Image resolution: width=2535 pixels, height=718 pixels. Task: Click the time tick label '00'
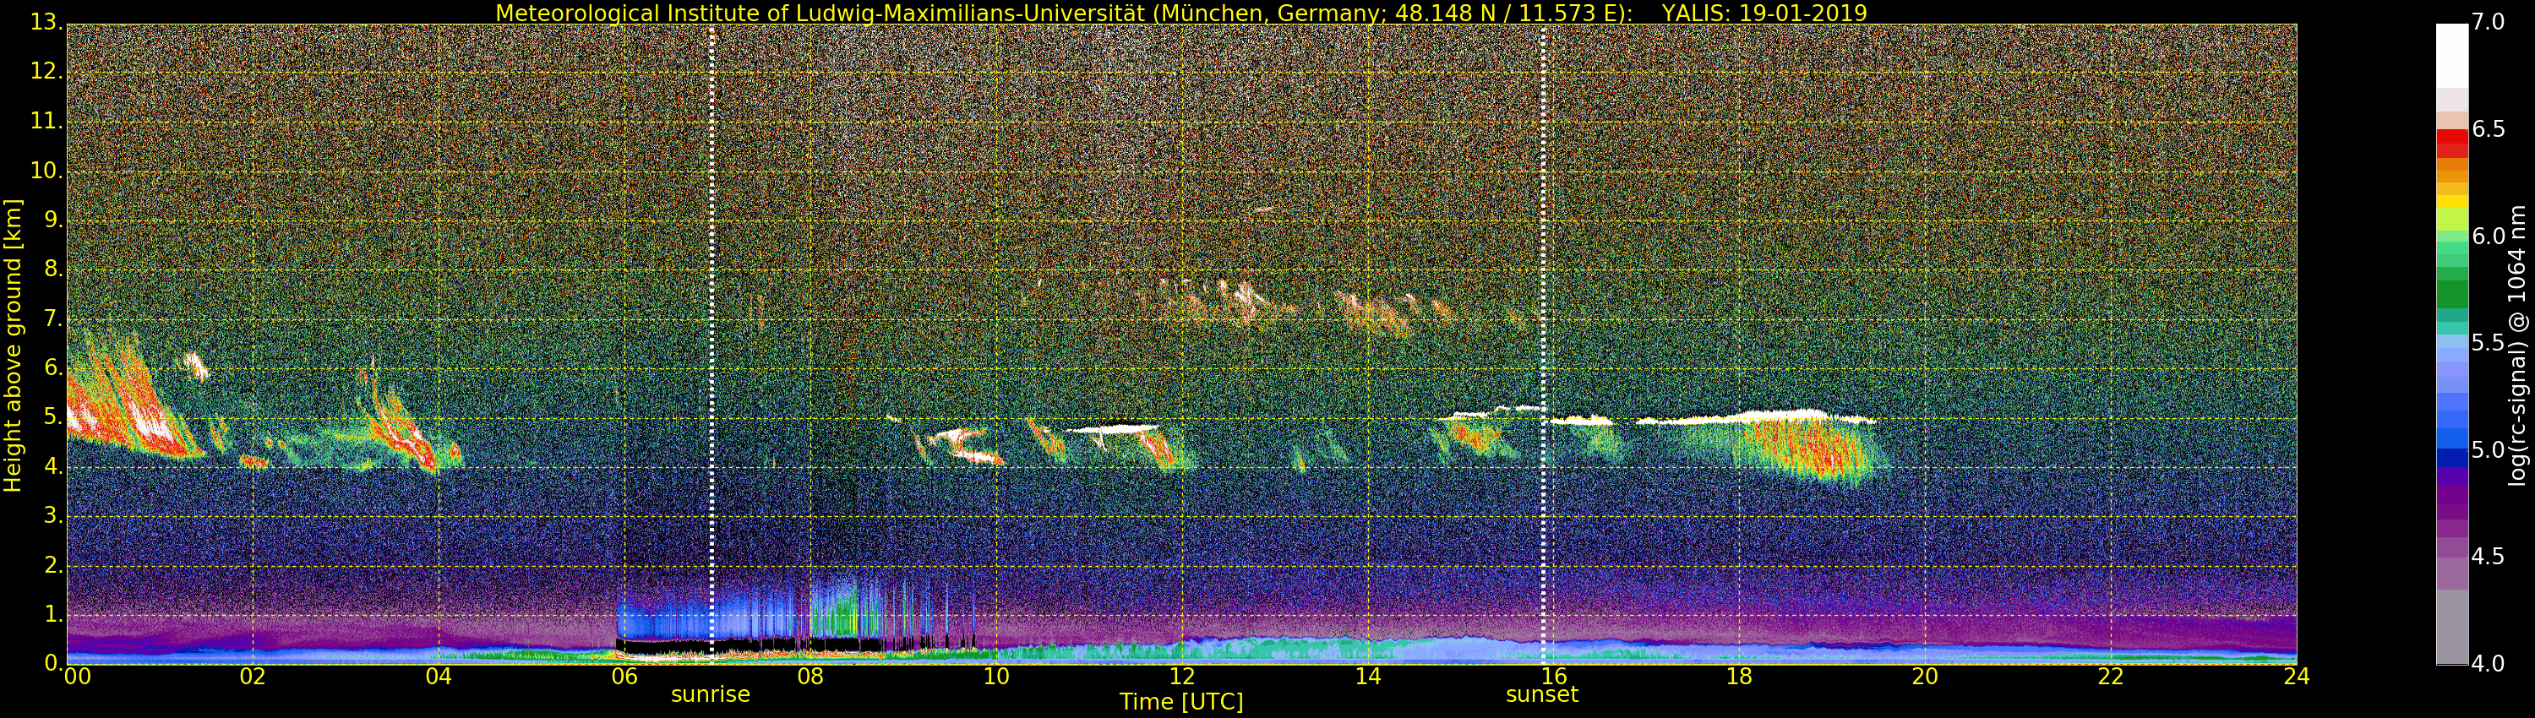(77, 676)
